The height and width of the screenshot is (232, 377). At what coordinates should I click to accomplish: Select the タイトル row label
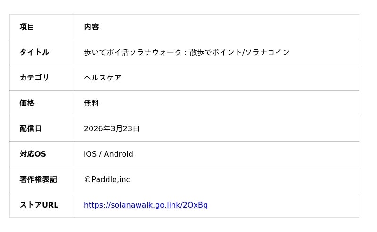click(x=34, y=53)
